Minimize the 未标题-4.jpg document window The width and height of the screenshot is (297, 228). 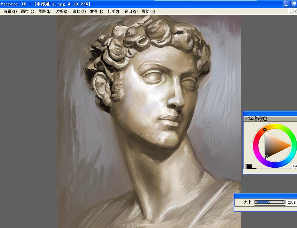(291, 12)
